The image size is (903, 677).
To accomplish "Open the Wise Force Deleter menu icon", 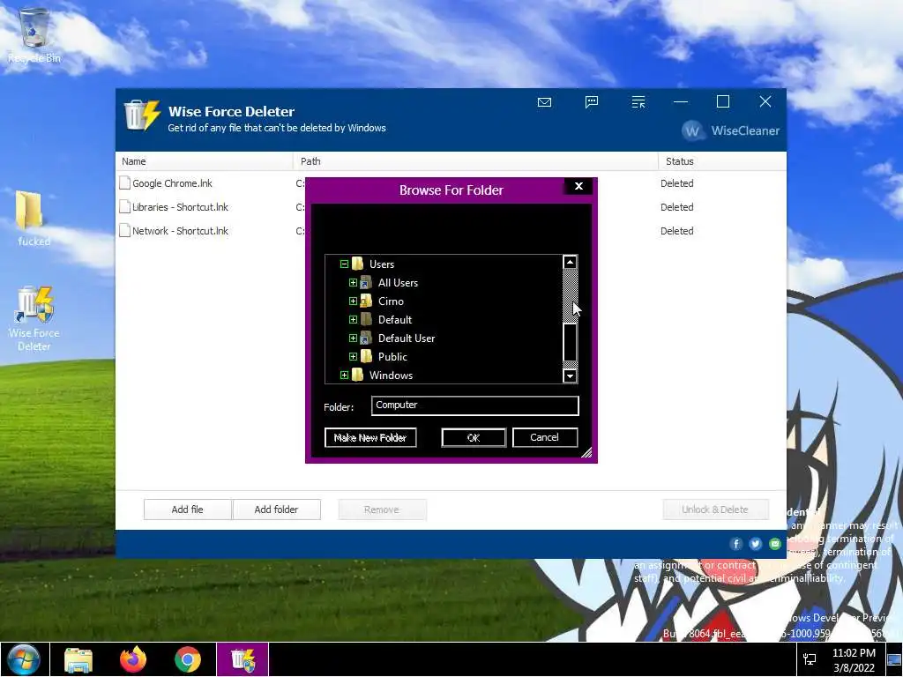I will (x=638, y=102).
